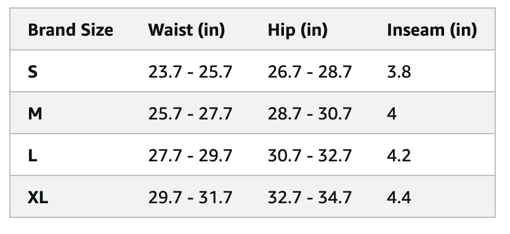Select the S brand size cell
The image size is (510, 234).
tap(33, 72)
